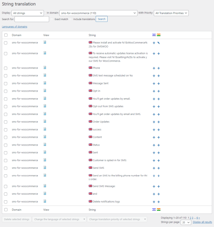Click 'Display all results' link
Viewport: 214px width, 227px height.
[202, 222]
